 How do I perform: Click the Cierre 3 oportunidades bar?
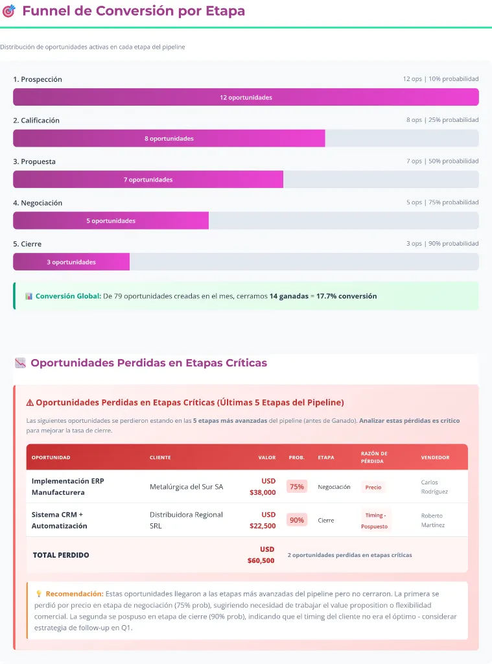click(71, 262)
